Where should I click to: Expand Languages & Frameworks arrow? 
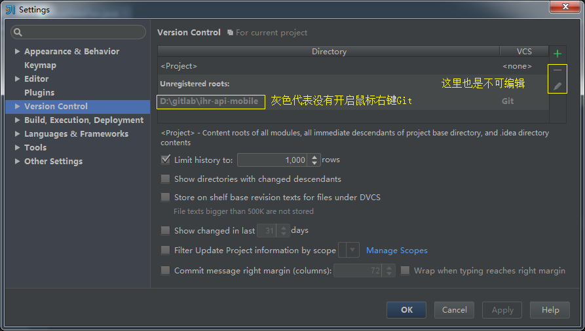click(17, 134)
